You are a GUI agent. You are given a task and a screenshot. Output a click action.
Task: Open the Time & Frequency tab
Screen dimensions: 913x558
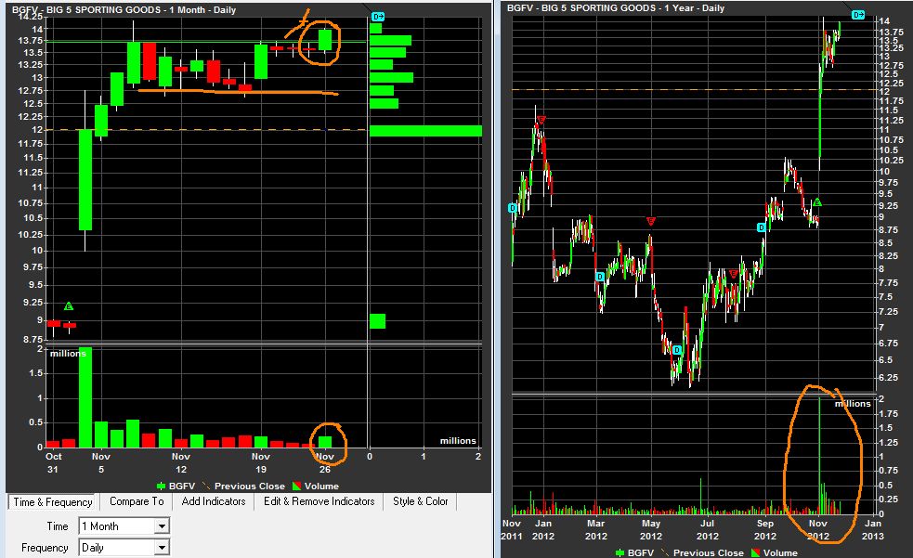coord(52,502)
